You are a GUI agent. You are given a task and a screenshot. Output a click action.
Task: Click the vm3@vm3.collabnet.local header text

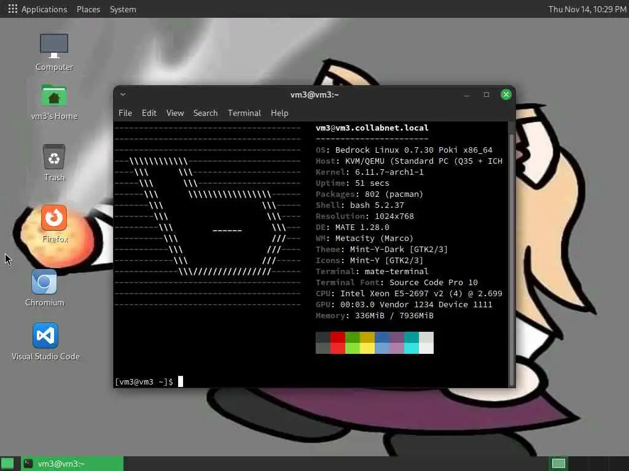[372, 128]
